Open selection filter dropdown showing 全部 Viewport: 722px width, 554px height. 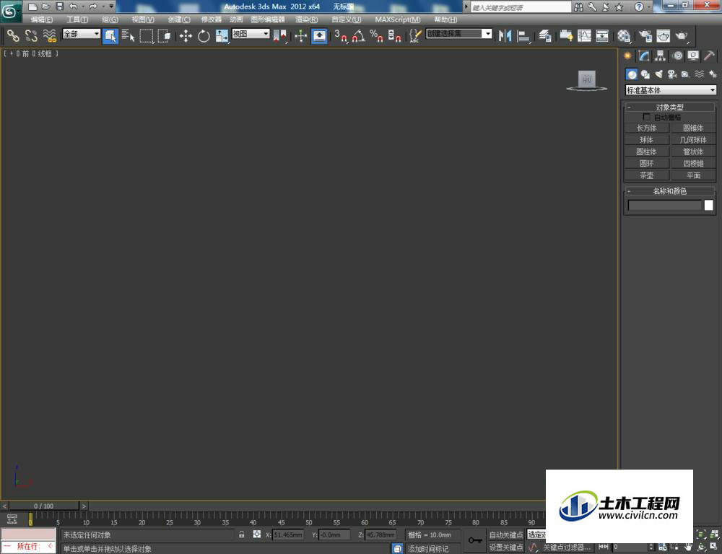pyautogui.click(x=81, y=34)
